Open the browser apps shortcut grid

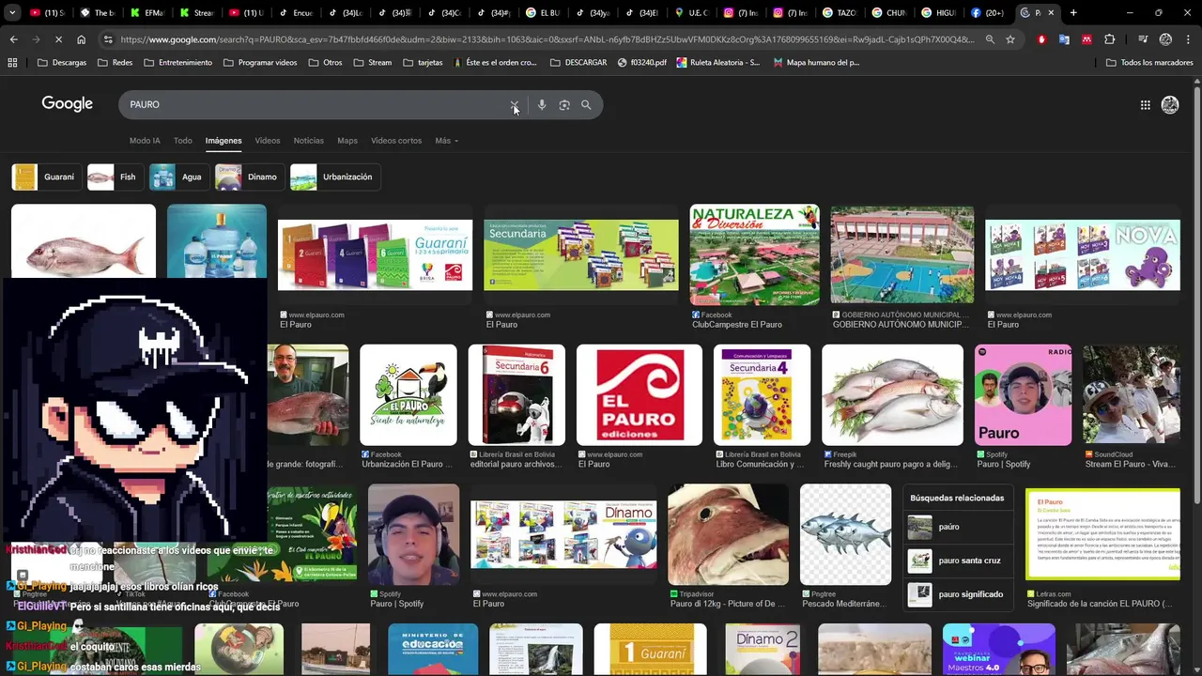coord(12,63)
